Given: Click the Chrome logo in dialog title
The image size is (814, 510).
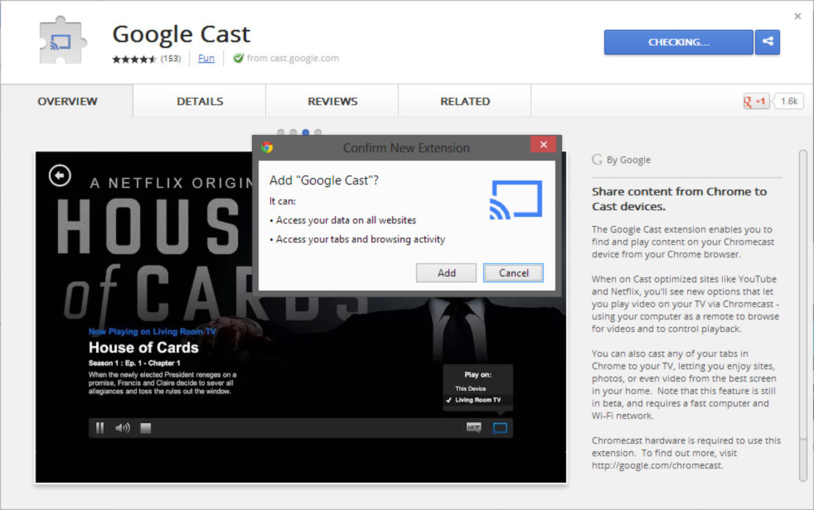Looking at the screenshot, I should point(267,148).
